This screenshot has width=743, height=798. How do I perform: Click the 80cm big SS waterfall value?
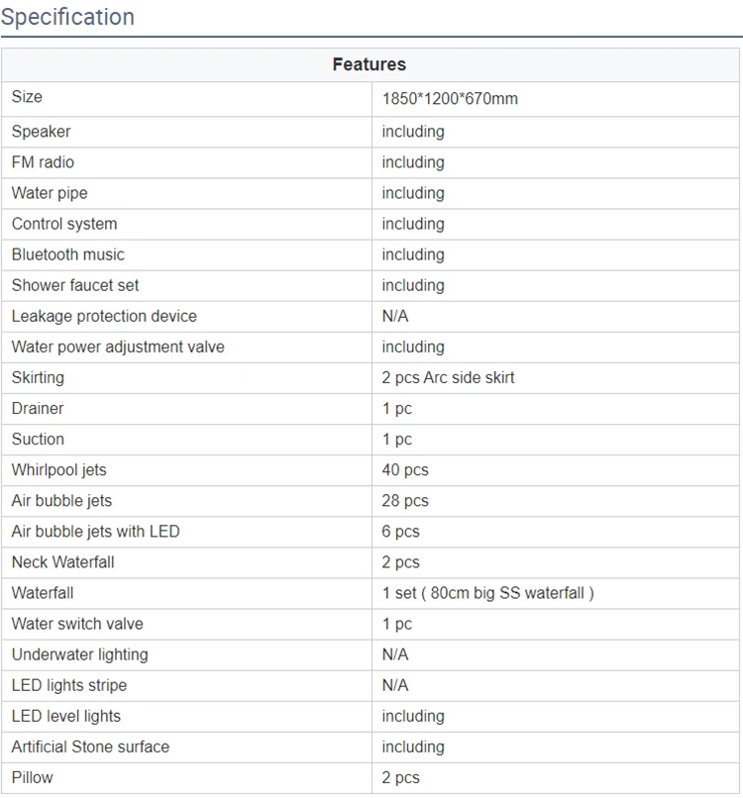pyautogui.click(x=487, y=593)
